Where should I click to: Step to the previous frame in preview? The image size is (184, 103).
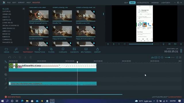[108, 44]
